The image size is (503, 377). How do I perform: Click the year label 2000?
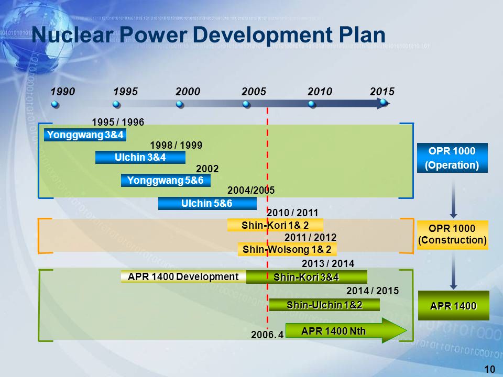(x=188, y=92)
